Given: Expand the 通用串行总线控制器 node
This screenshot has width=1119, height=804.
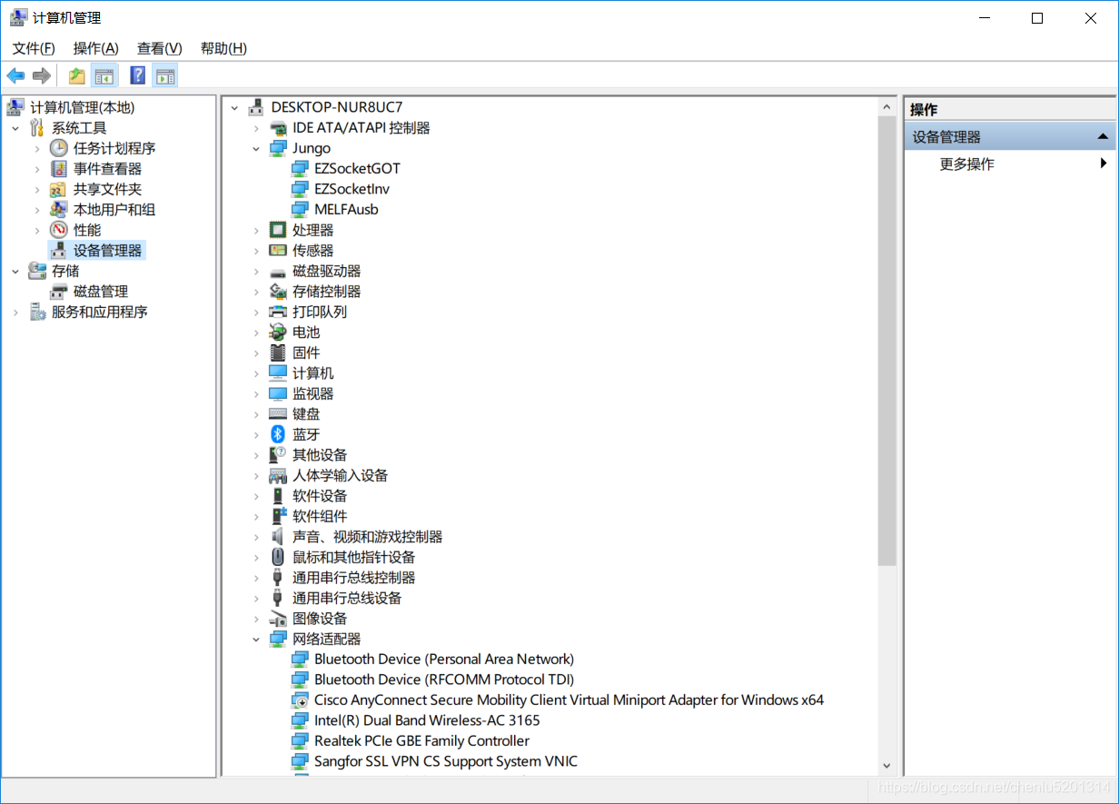Looking at the screenshot, I should click(257, 578).
